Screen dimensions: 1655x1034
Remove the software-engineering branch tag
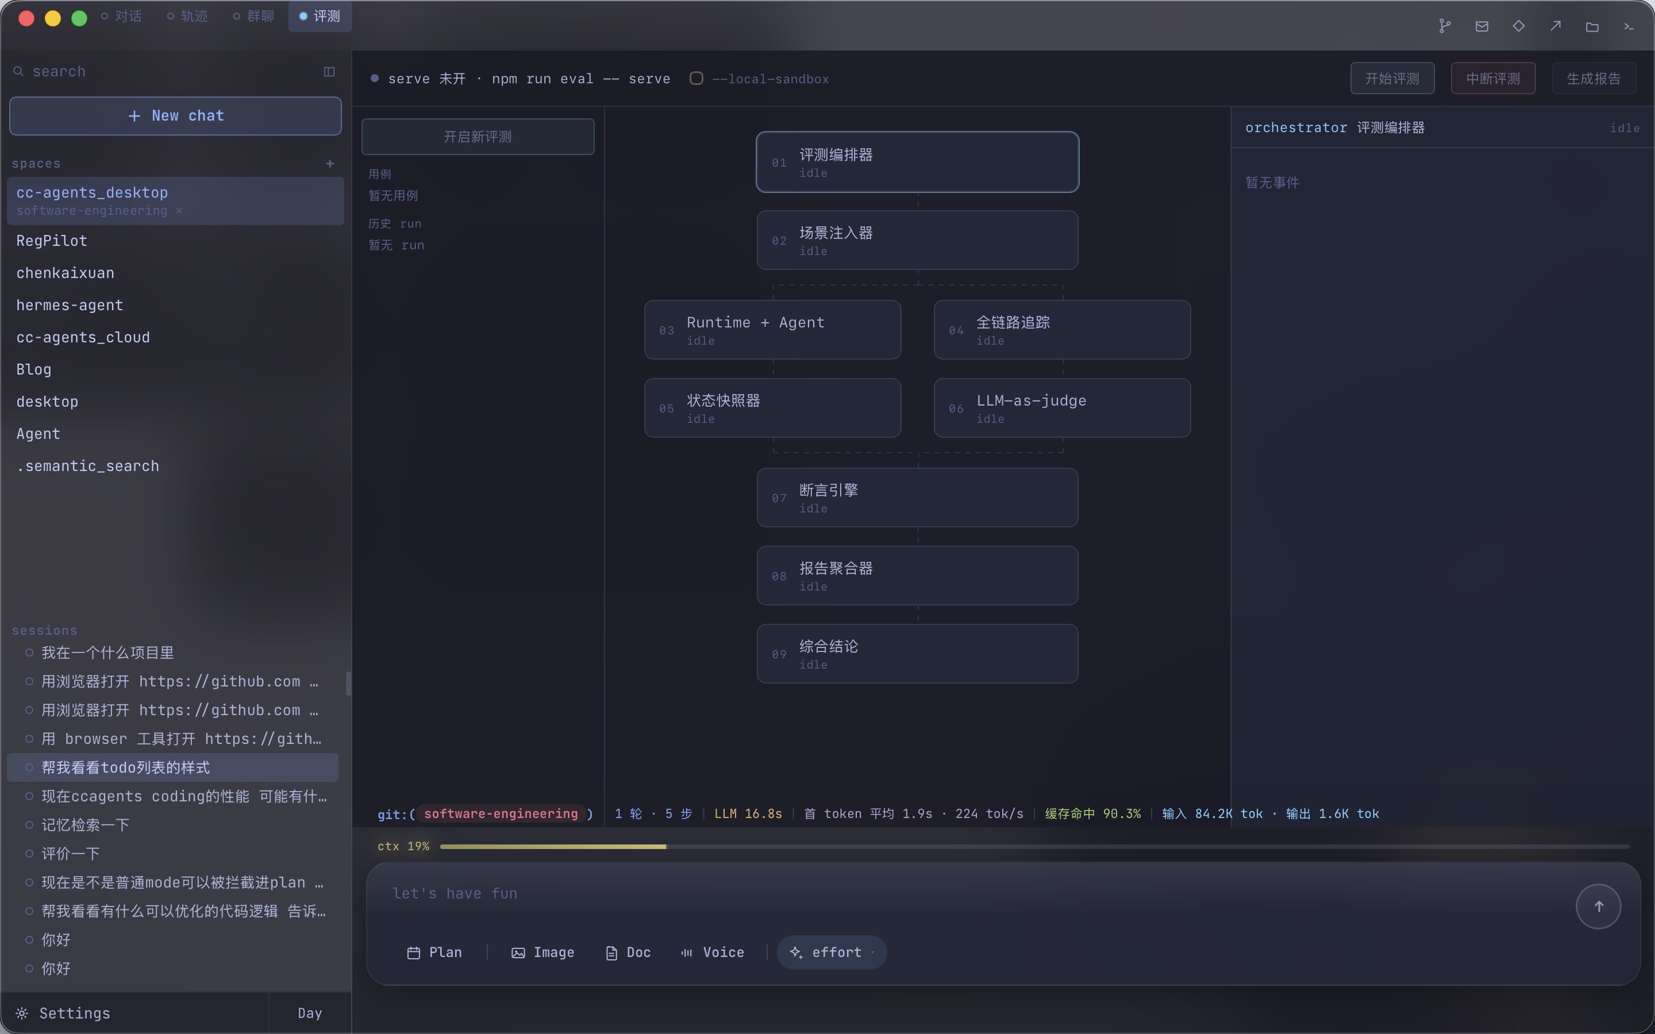(x=179, y=211)
